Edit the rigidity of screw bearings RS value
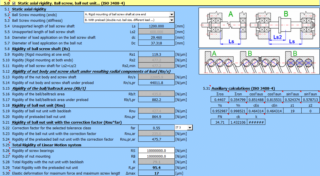This screenshot has width=320, height=176. [156, 150]
